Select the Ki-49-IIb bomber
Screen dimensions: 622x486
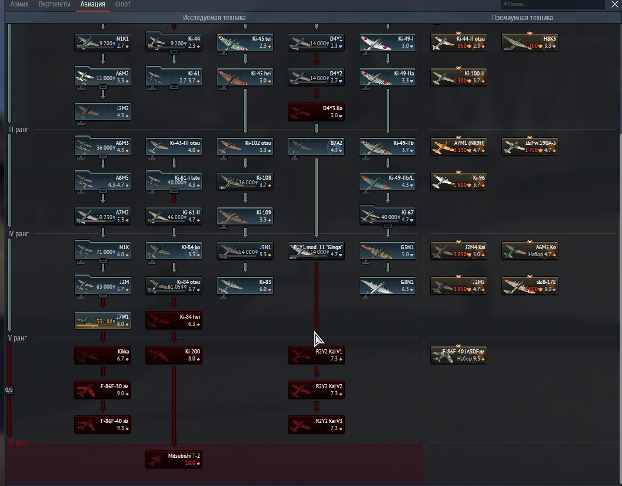click(x=388, y=147)
